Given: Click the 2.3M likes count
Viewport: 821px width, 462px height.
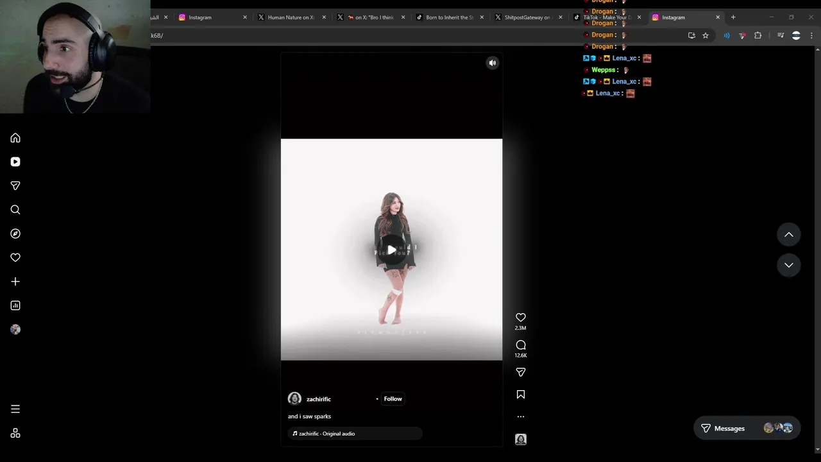Looking at the screenshot, I should point(520,328).
